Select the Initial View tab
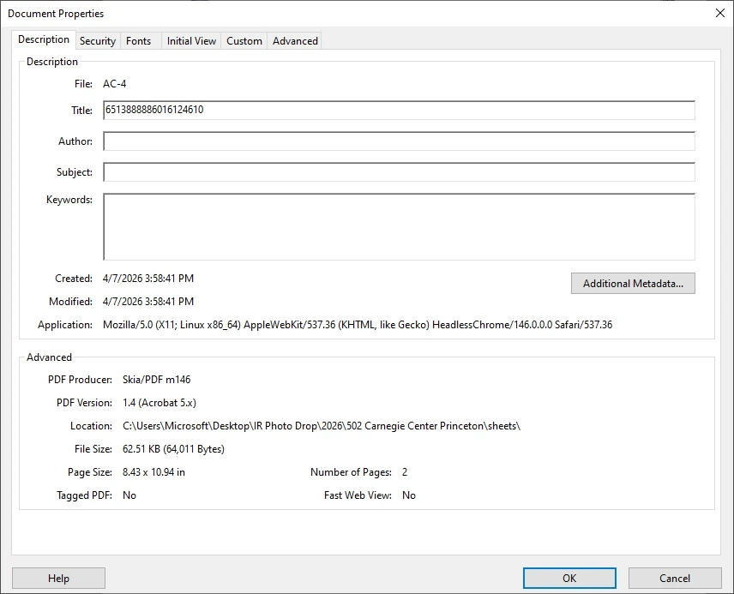This screenshot has width=734, height=594. pos(190,40)
